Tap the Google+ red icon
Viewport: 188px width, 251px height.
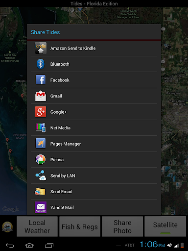[41, 112]
